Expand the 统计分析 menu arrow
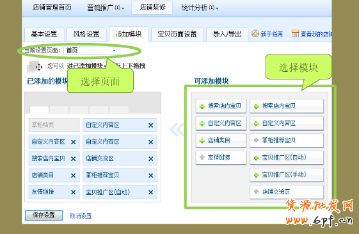This screenshot has height=234, width=359. [x=217, y=8]
